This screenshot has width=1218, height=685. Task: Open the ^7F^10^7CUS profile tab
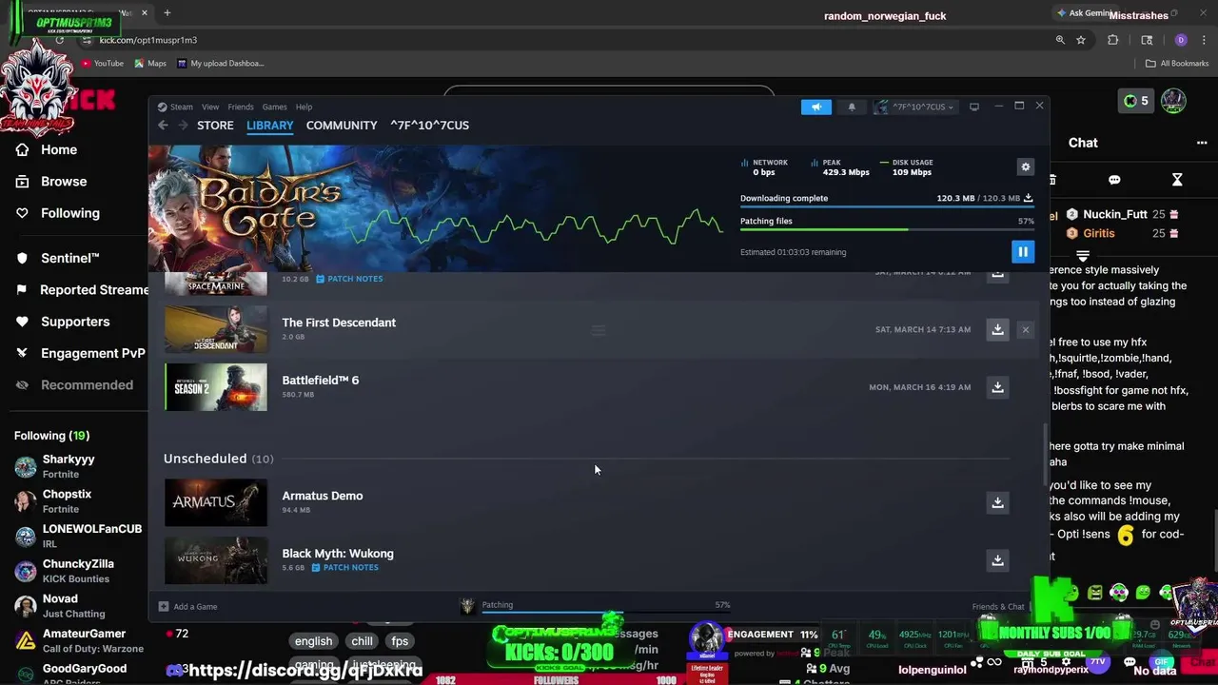click(x=429, y=125)
